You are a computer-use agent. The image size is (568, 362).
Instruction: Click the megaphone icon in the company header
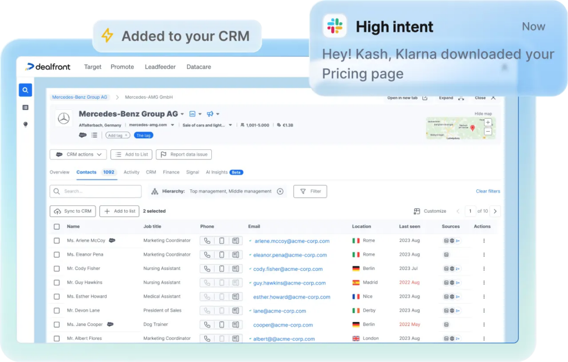click(210, 113)
